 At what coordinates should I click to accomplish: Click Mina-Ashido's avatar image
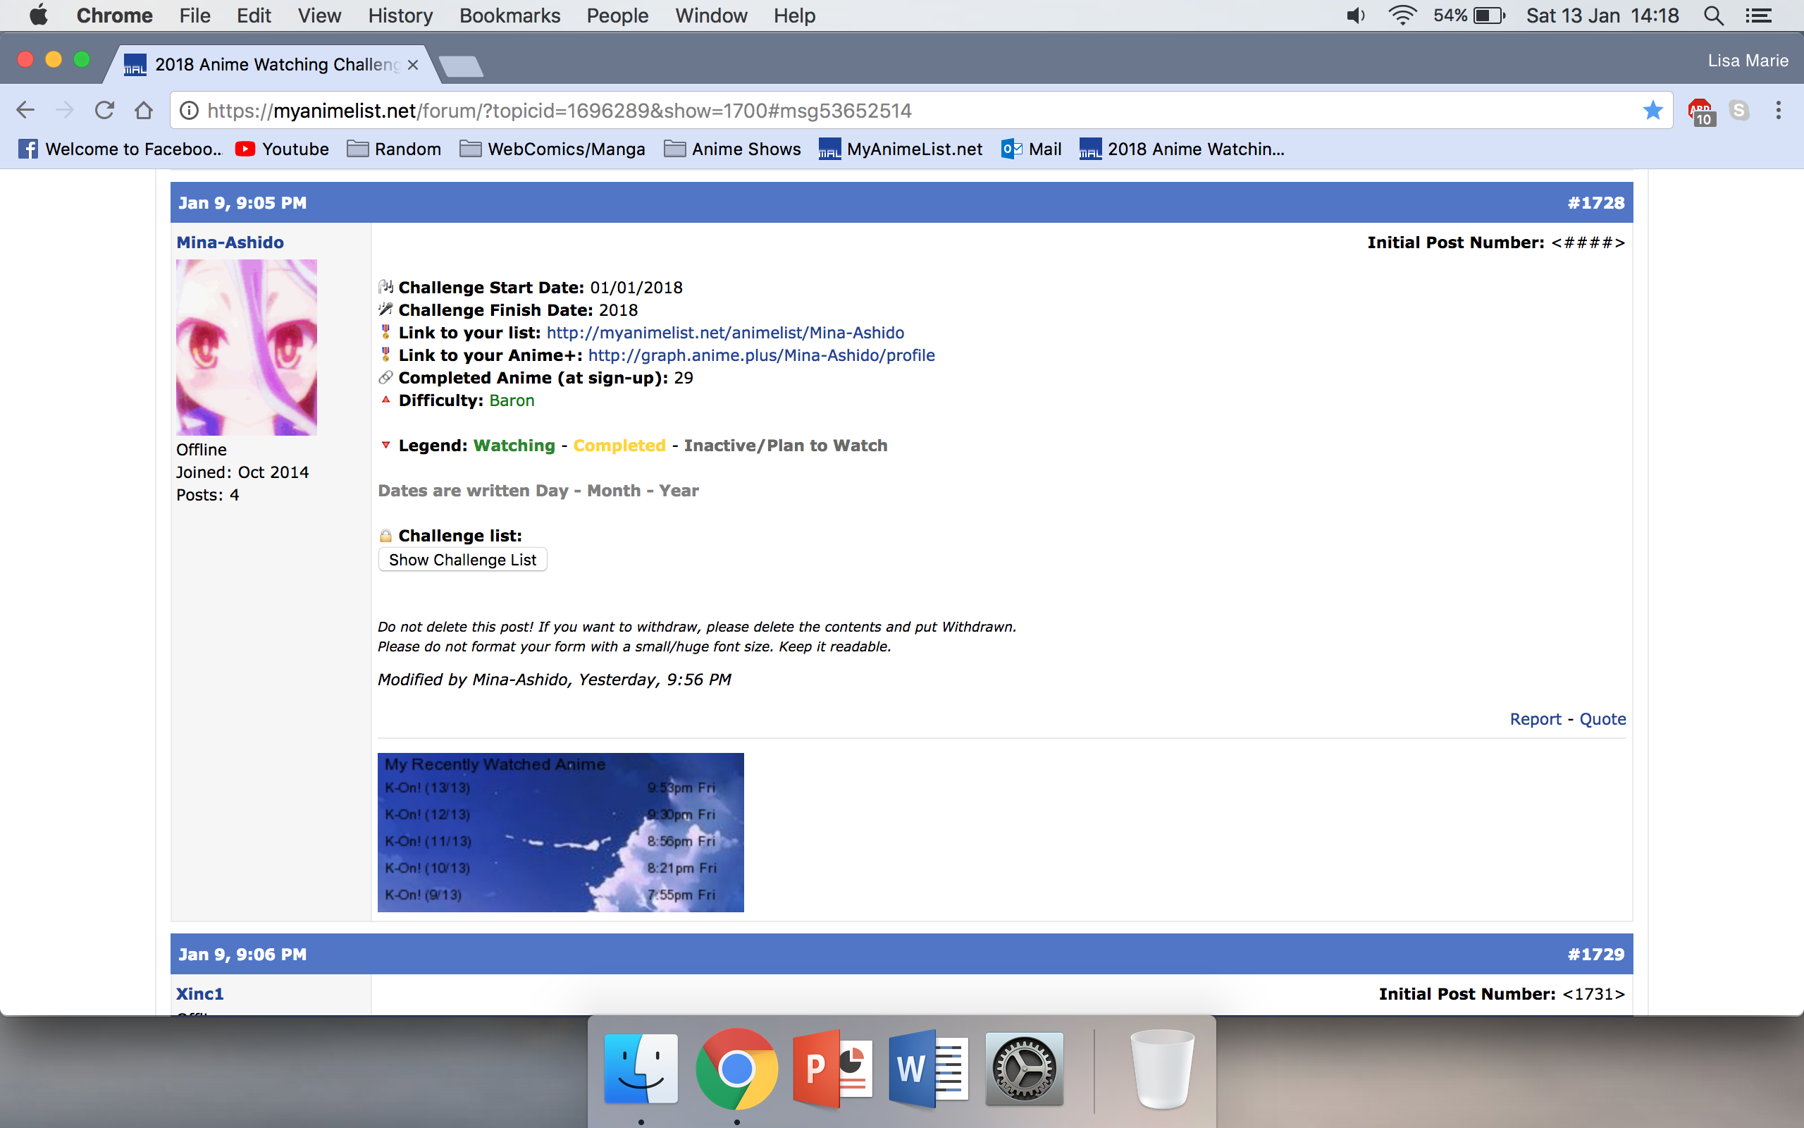pos(247,348)
